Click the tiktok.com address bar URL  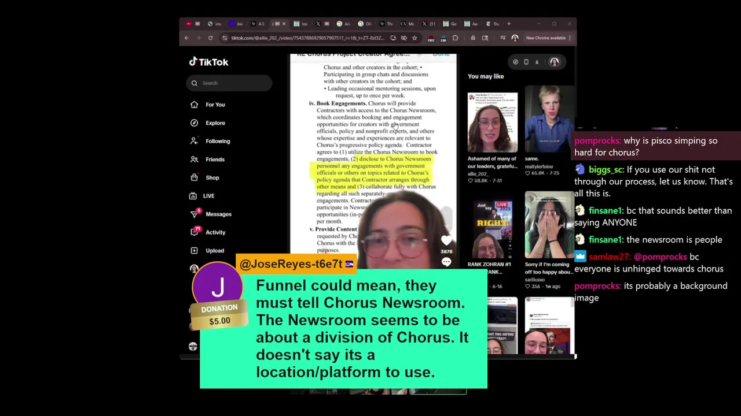[x=307, y=38]
